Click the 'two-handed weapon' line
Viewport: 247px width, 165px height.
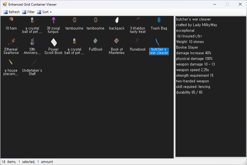(x=192, y=81)
